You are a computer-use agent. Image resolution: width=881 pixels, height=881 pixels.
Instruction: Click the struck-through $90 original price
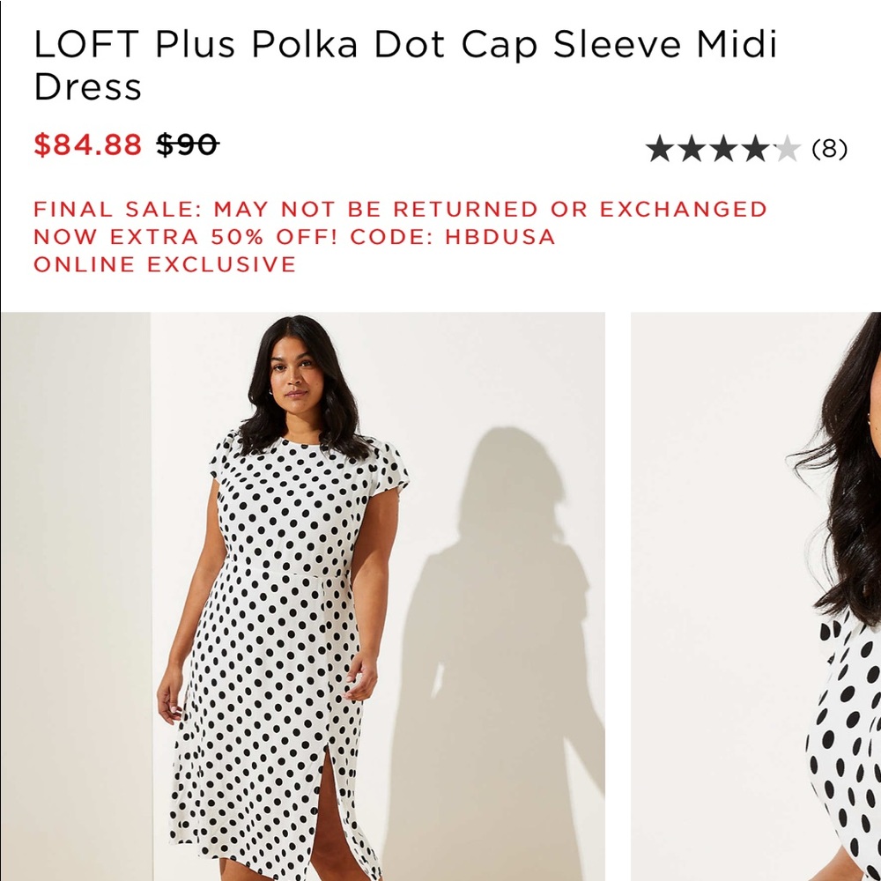point(188,145)
